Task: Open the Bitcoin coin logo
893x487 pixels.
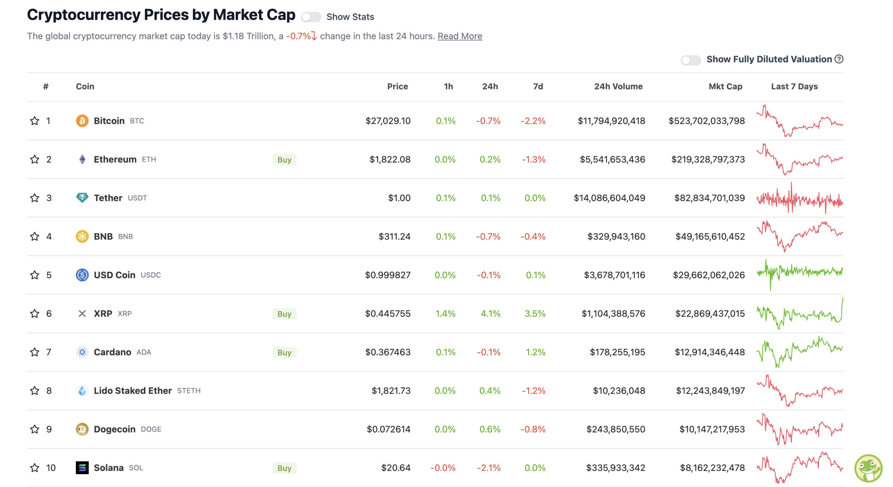Action: click(82, 121)
